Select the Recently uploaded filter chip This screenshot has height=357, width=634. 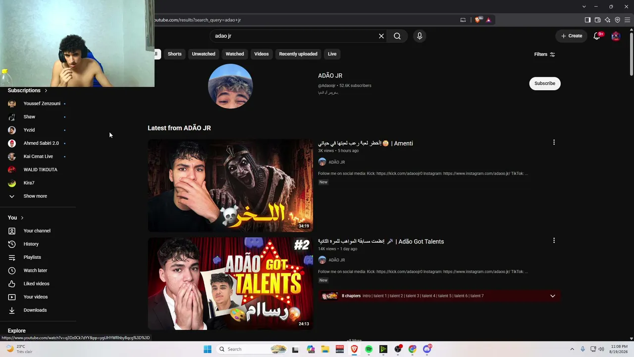[298, 54]
